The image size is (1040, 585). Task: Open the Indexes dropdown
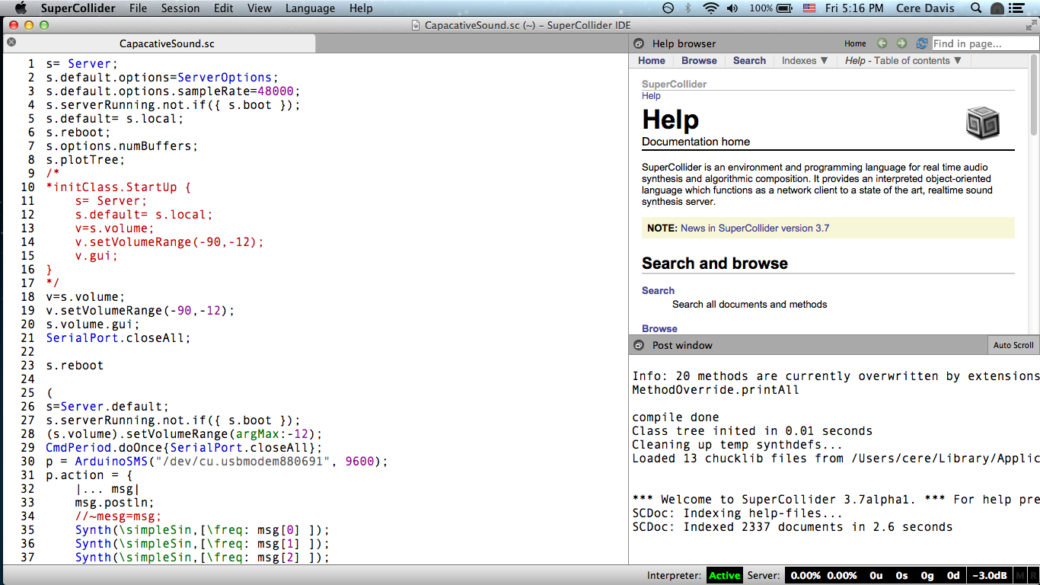tap(804, 60)
